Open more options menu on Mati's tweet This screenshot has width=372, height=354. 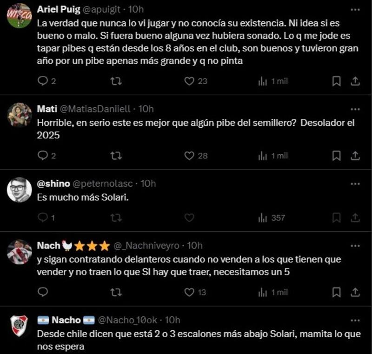(x=355, y=109)
